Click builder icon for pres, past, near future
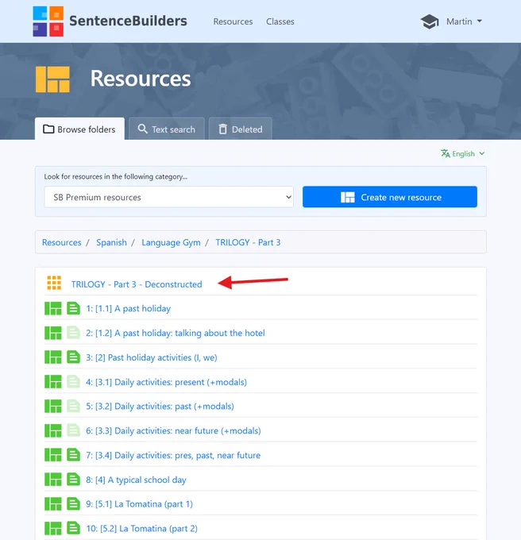 point(53,455)
